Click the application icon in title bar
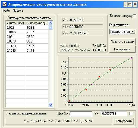138x128 pixels. click(4, 4)
